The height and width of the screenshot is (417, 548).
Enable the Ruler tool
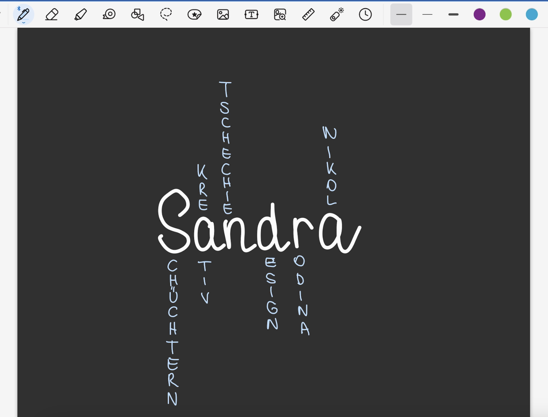click(308, 14)
